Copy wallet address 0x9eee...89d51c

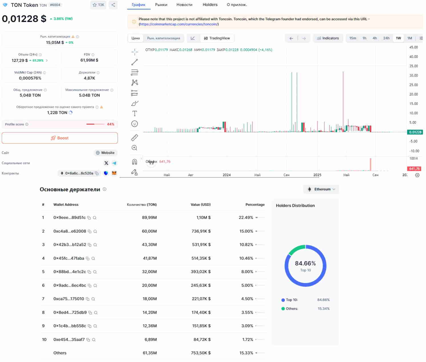pyautogui.click(x=89, y=218)
